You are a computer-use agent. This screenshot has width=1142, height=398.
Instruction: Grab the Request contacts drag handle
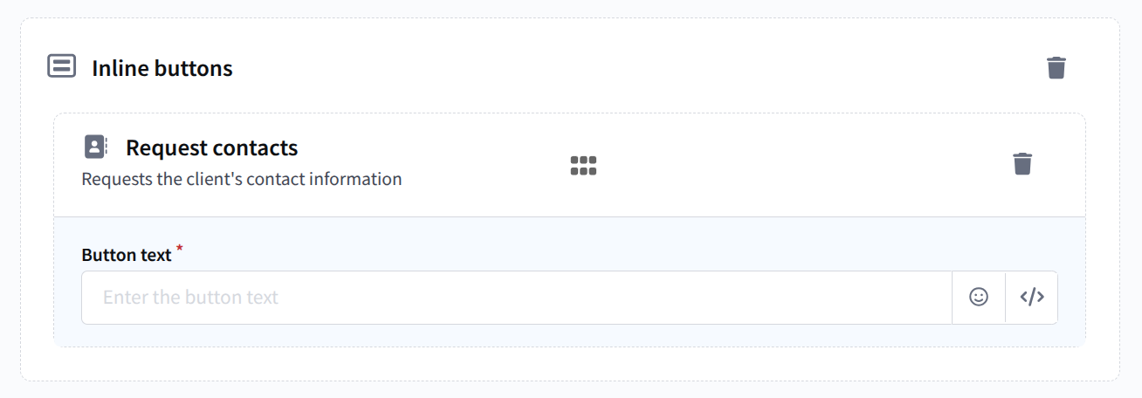click(x=583, y=165)
